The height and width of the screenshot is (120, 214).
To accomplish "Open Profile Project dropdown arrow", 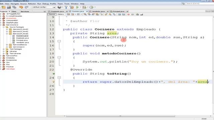I will [x=95, y=7].
